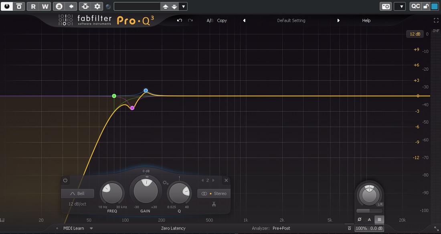The width and height of the screenshot is (441, 234).
Task: Open the Default Setting preset menu
Action: [291, 20]
